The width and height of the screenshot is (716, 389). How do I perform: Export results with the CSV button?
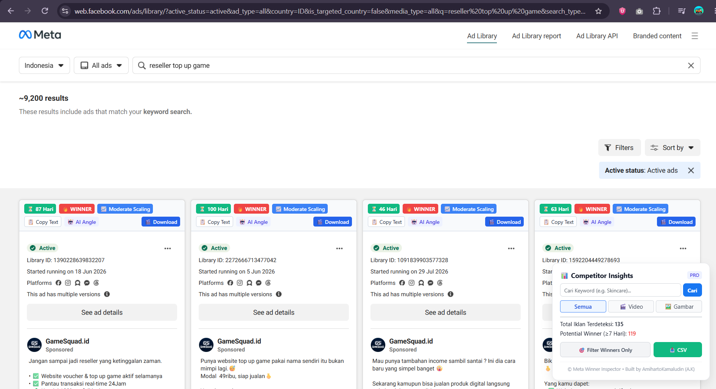tap(677, 350)
